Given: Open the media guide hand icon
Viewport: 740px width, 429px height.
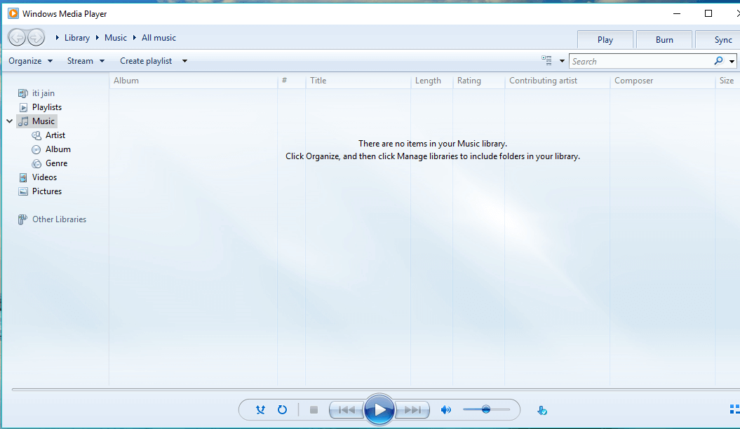Looking at the screenshot, I should 541,410.
